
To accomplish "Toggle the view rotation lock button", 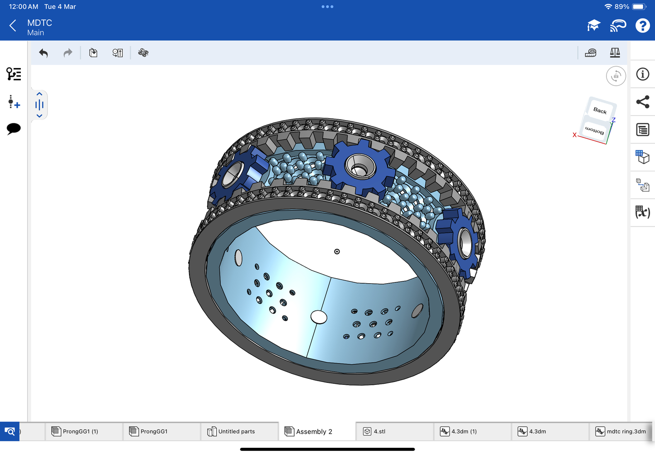I will [x=616, y=76].
